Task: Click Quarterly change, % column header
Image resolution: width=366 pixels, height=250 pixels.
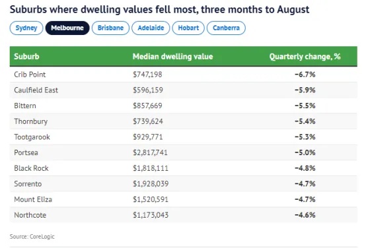Action: (305, 56)
